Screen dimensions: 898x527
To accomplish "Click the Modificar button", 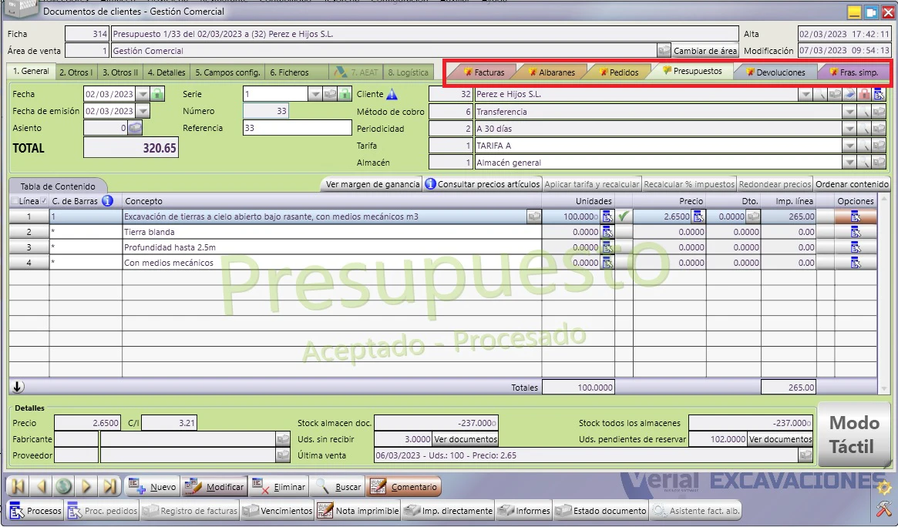I will 215,487.
